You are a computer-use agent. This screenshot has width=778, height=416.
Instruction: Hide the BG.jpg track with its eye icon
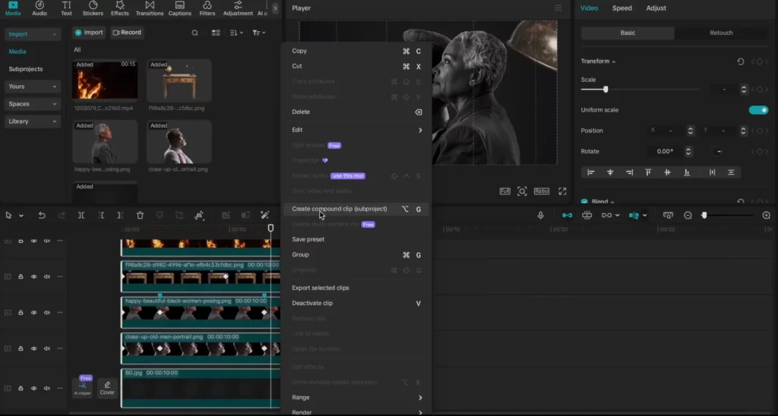[x=33, y=388]
